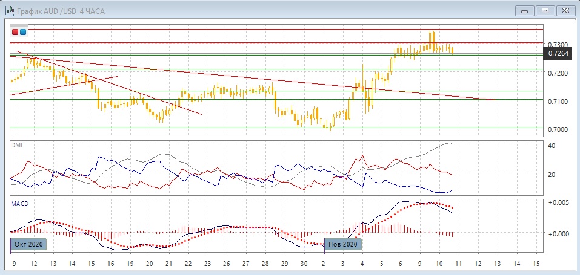Click the 0.7000 price axis label

(558, 129)
